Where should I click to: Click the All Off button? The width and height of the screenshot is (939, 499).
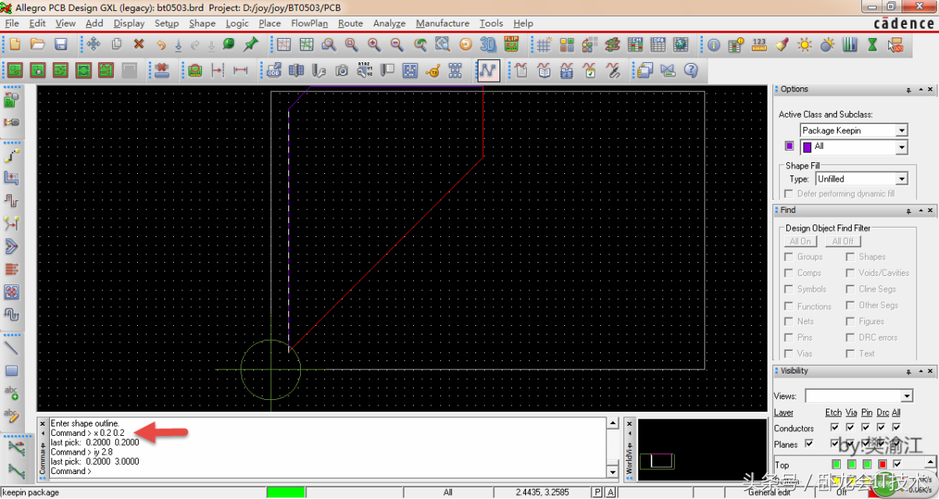pyautogui.click(x=843, y=241)
